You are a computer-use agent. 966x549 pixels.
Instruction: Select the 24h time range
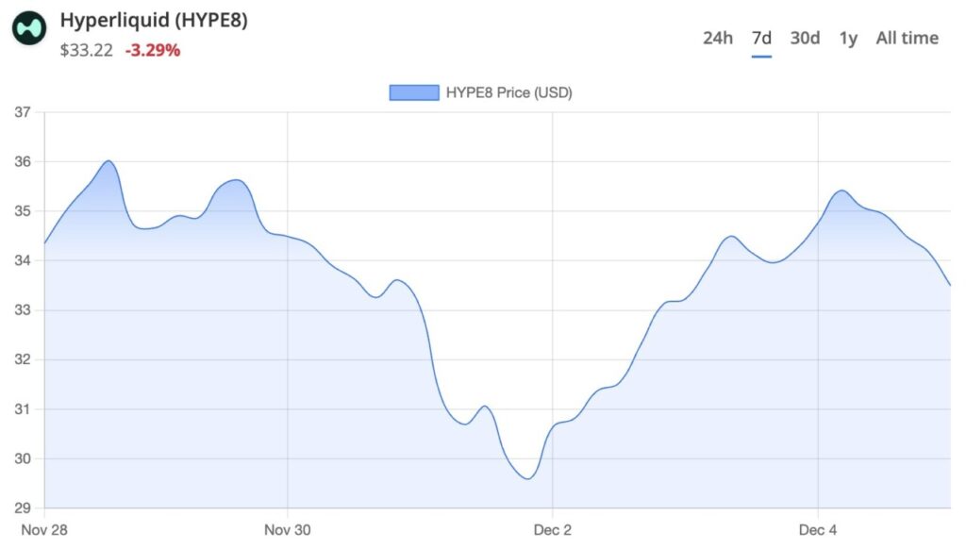717,38
